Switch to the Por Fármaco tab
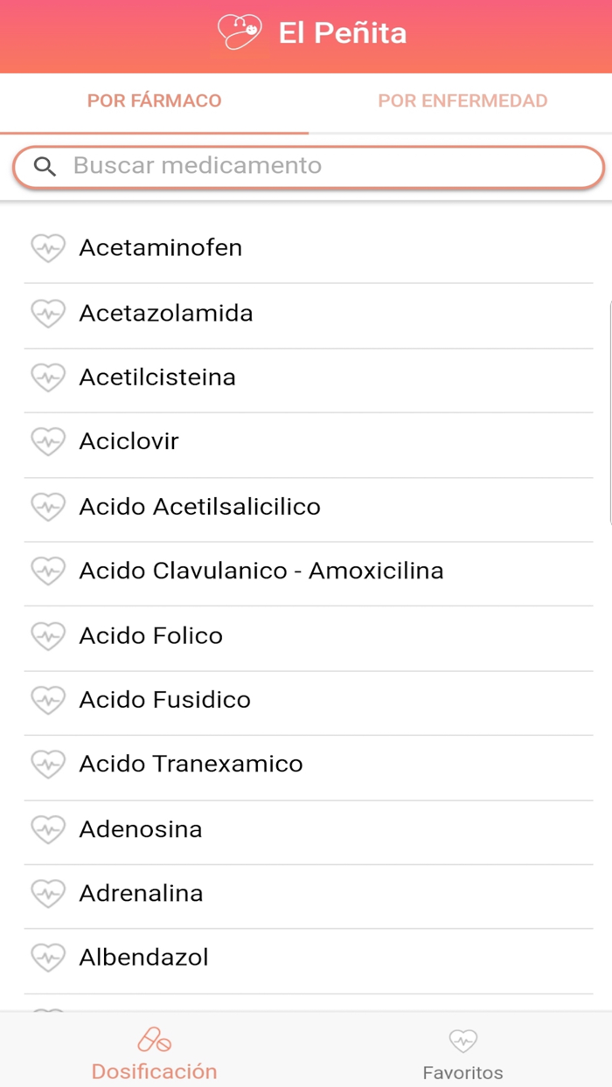 (x=154, y=101)
